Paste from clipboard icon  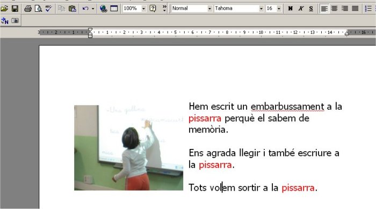[73, 9]
